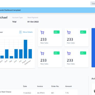Select the September bar in the chart
The height and width of the screenshot is (95, 95).
click(30, 54)
